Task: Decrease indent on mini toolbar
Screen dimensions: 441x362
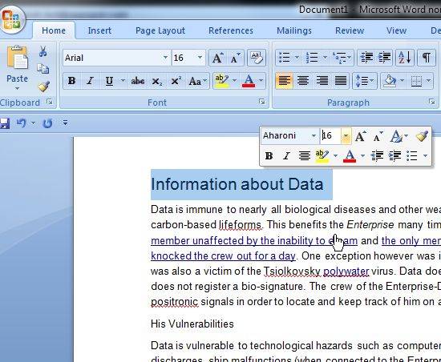Action: pyautogui.click(x=377, y=155)
